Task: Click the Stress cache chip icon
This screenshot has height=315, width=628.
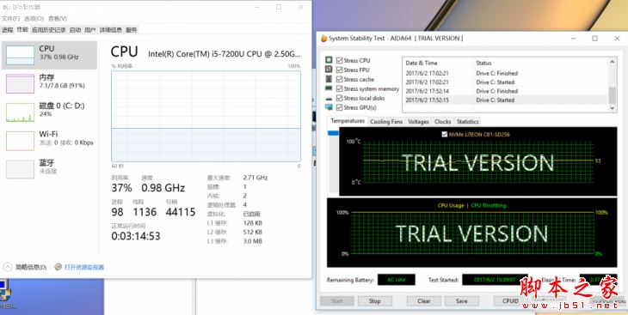Action: click(329, 79)
